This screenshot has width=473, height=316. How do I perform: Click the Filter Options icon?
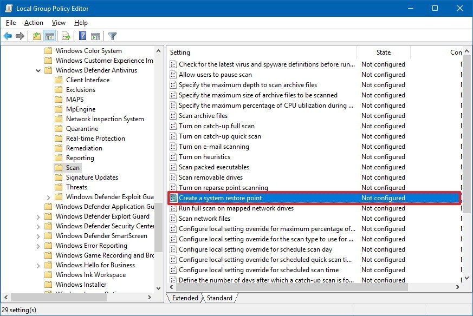(x=112, y=36)
